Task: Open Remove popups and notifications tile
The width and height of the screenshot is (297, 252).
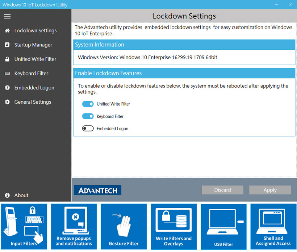Action: coord(74,227)
